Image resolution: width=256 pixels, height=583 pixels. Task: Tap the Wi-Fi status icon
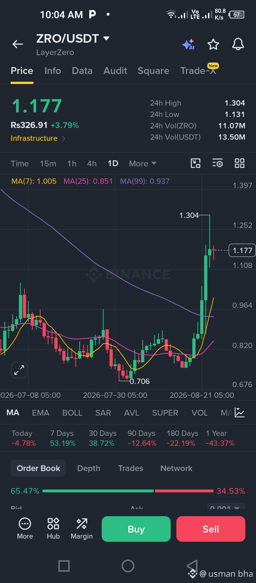171,15
